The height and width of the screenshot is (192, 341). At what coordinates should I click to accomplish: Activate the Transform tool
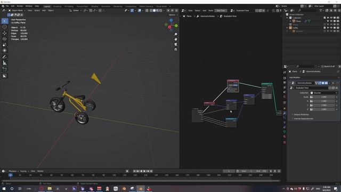5,51
